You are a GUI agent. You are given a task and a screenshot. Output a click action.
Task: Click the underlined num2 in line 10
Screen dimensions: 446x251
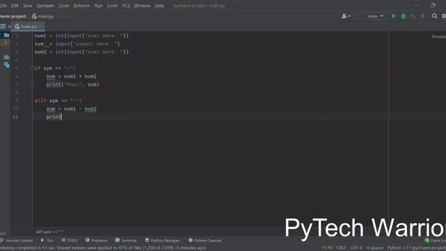coord(91,109)
